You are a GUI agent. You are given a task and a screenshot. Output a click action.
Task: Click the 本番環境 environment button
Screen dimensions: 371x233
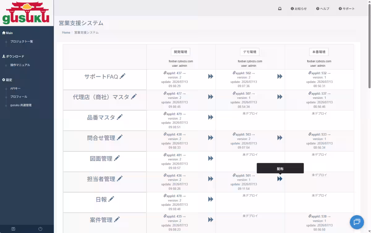319,52
